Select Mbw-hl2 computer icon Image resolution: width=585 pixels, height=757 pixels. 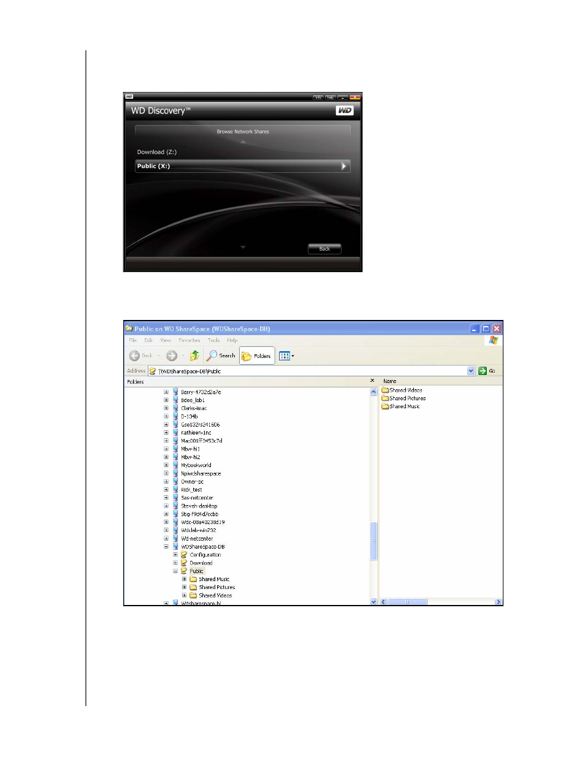(175, 457)
